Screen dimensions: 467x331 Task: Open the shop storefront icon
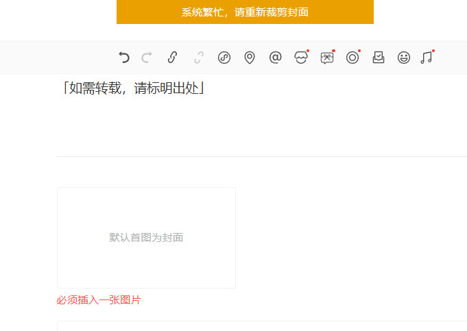[x=301, y=57]
